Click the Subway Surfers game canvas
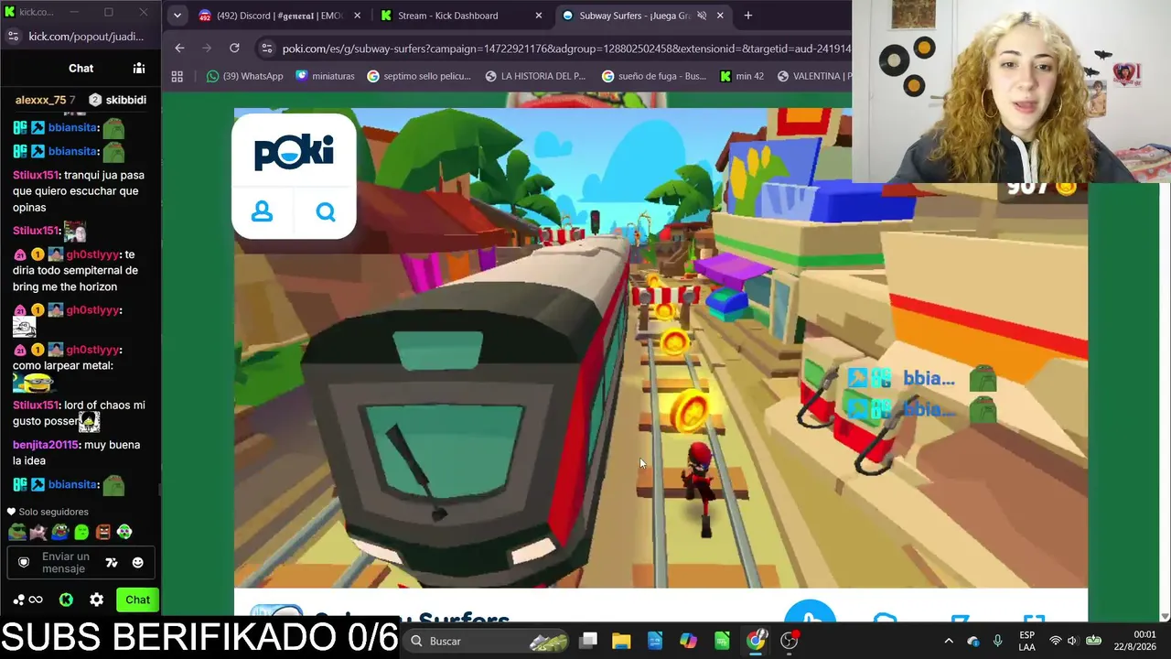Screen dimensions: 1171x659 pos(661,348)
